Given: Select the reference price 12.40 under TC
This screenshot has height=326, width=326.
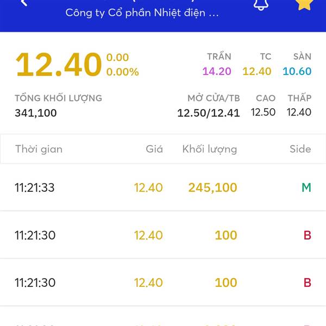Looking at the screenshot, I should point(257,71).
